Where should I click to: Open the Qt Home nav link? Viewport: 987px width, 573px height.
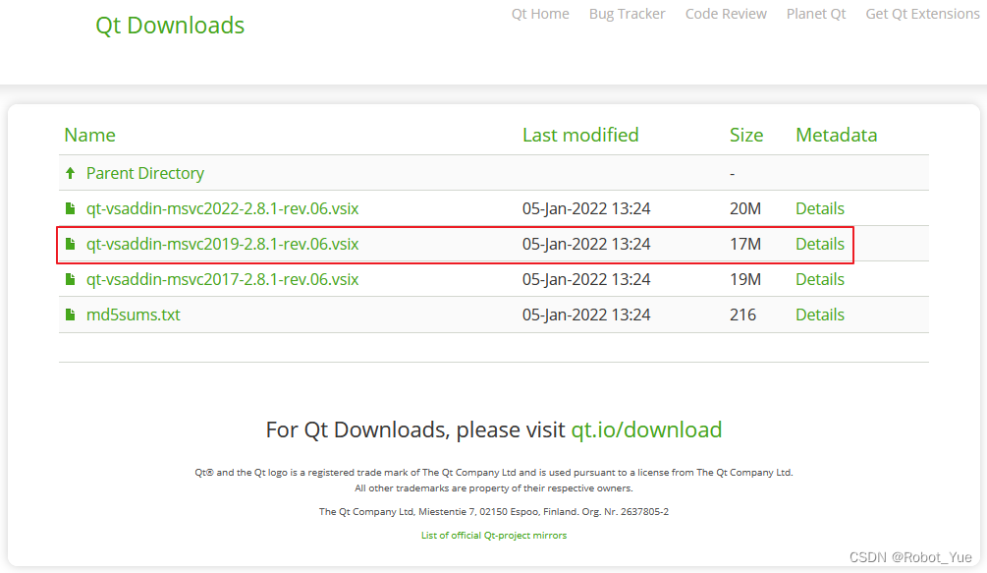pos(540,14)
